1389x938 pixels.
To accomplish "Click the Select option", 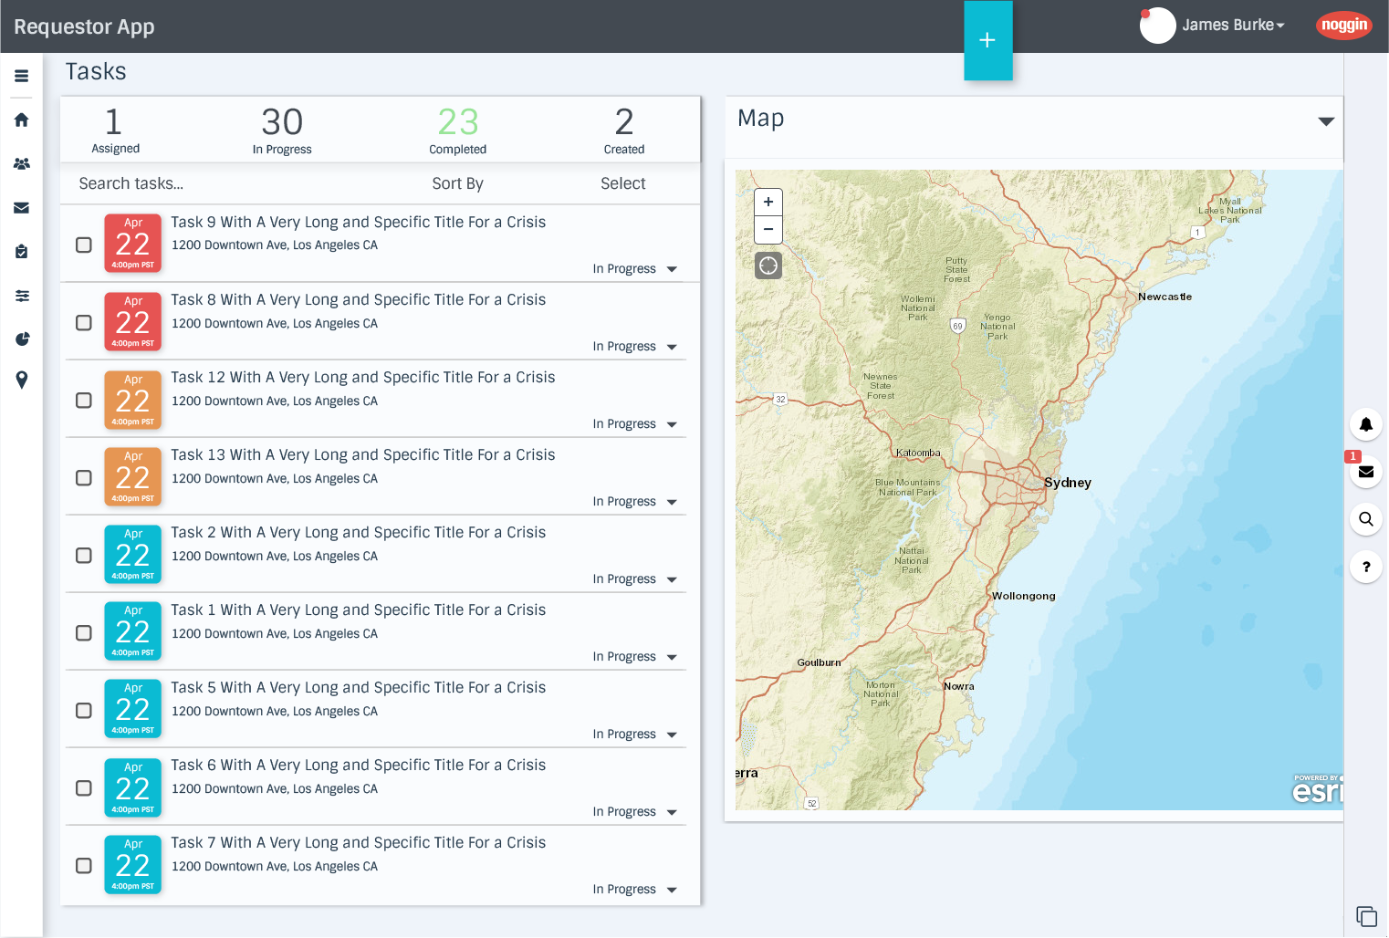I will (x=623, y=183).
